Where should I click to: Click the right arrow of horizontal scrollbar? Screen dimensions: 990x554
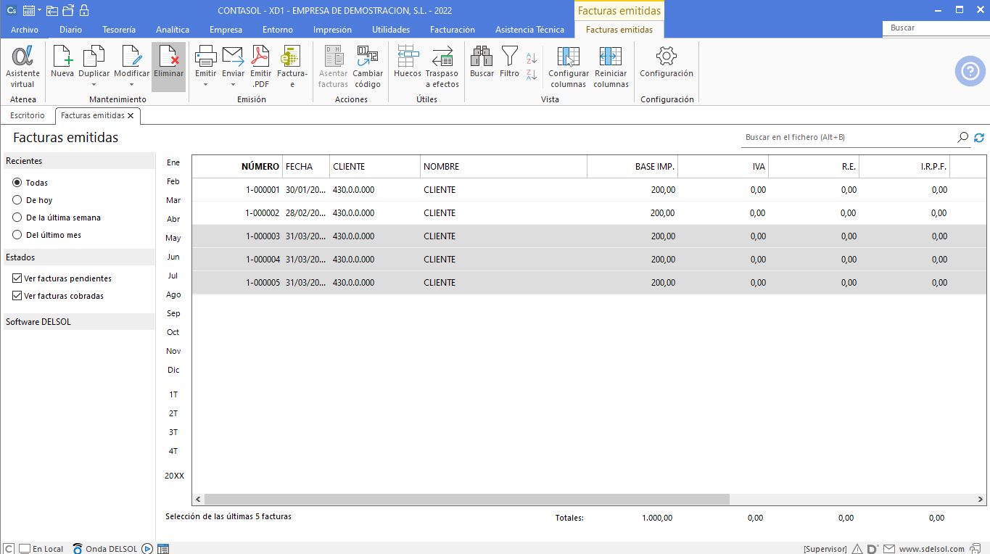[x=981, y=500]
